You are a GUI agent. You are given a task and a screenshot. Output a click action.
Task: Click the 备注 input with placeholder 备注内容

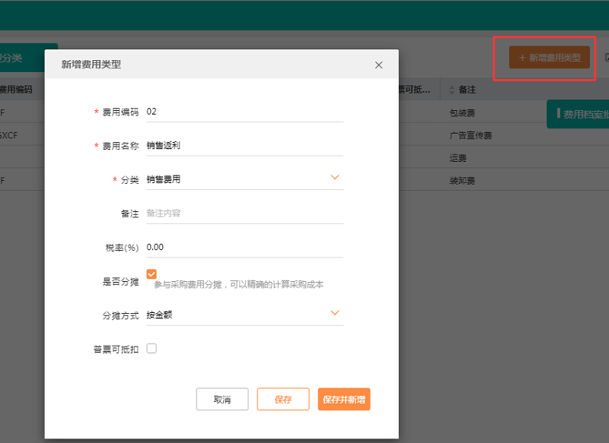(244, 214)
